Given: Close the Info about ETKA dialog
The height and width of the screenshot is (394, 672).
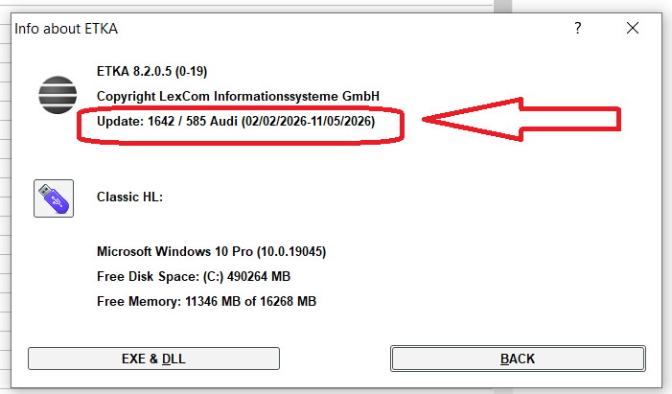Looking at the screenshot, I should point(633,29).
